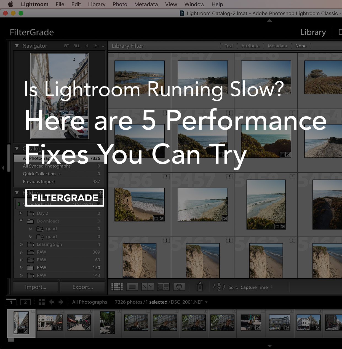The width and height of the screenshot is (342, 349).
Task: Select the RAW folder with 309 photos
Action: [x=59, y=252]
